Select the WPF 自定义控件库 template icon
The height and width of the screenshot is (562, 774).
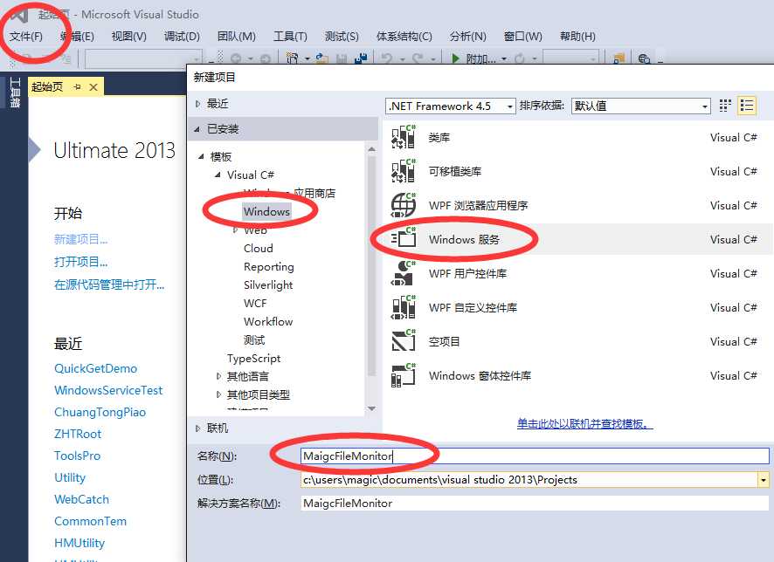pyautogui.click(x=404, y=307)
